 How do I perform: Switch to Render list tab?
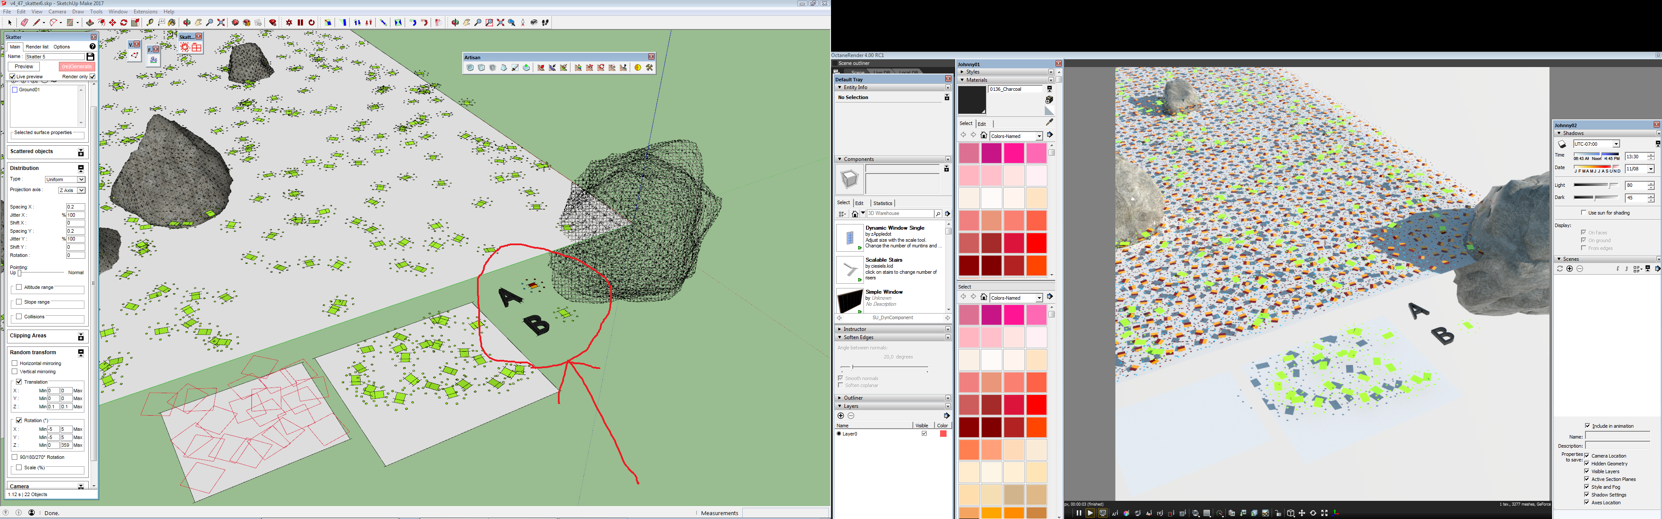pyautogui.click(x=37, y=46)
